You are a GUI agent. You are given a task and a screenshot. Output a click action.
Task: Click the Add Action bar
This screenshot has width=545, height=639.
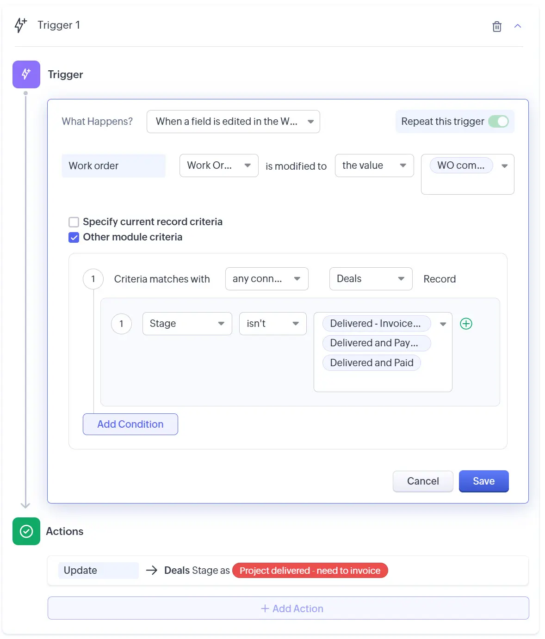point(288,608)
